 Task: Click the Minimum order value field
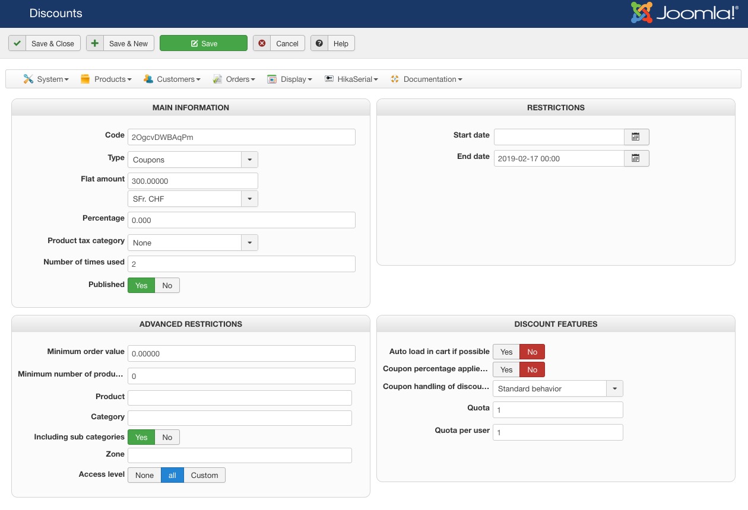coord(242,353)
